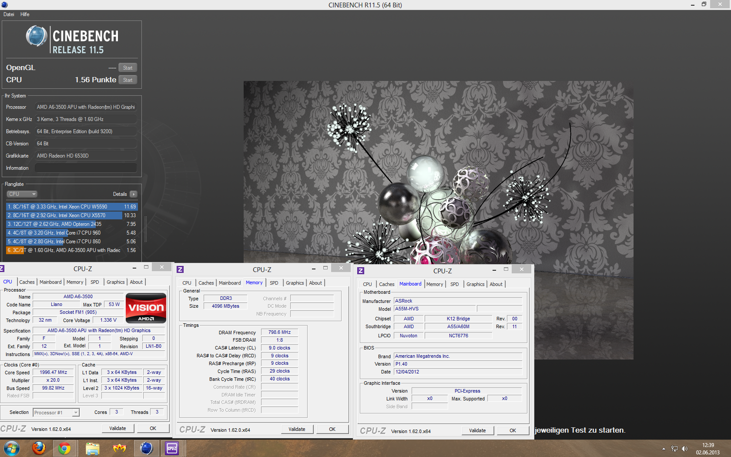Open Caches tab in middle CPU-Z window
The width and height of the screenshot is (731, 457).
206,283
